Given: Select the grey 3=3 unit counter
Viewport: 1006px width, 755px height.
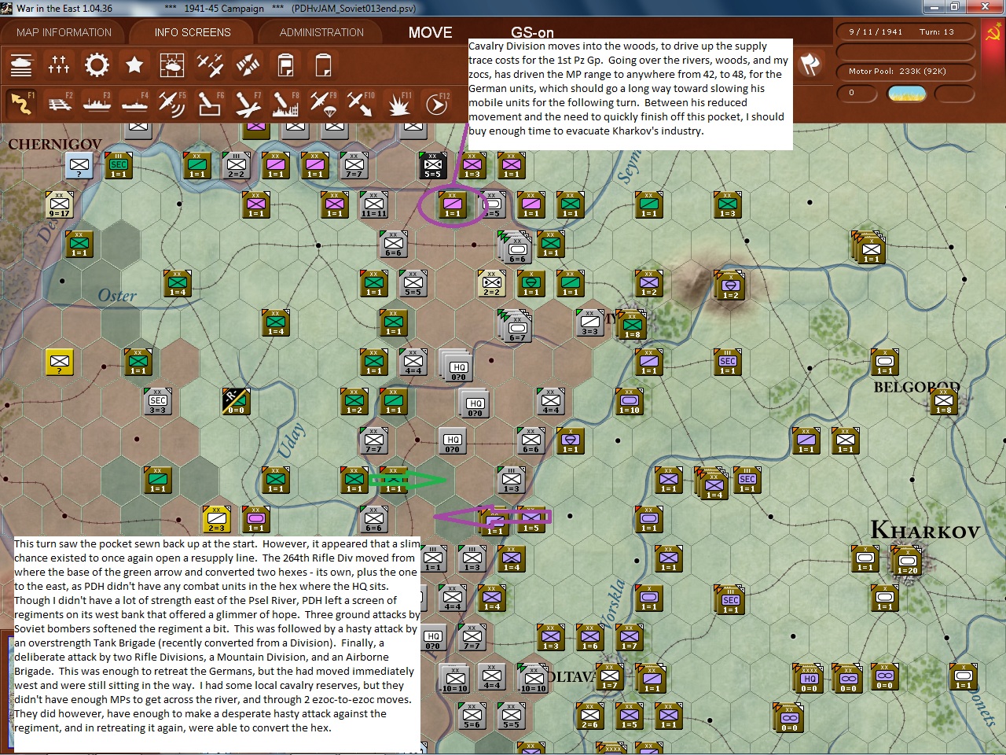Looking at the screenshot, I should 589,322.
